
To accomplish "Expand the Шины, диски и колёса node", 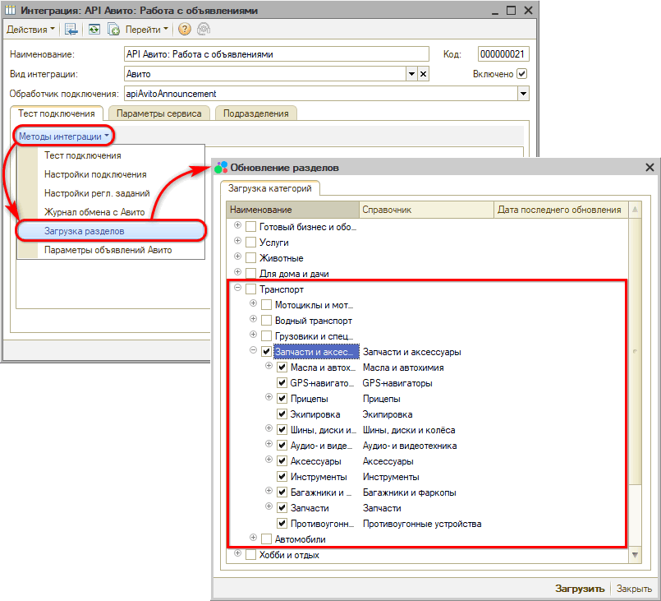I will (269, 429).
